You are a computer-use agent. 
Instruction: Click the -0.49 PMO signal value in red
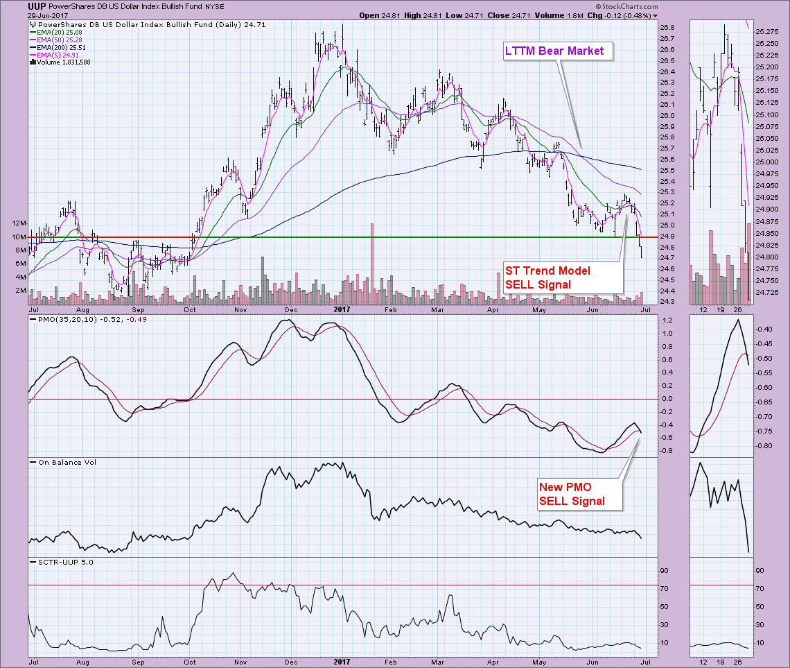[137, 320]
